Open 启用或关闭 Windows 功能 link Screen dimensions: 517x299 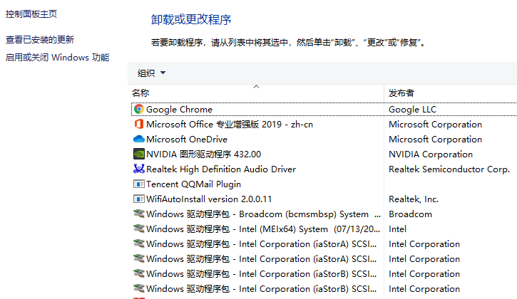(58, 57)
